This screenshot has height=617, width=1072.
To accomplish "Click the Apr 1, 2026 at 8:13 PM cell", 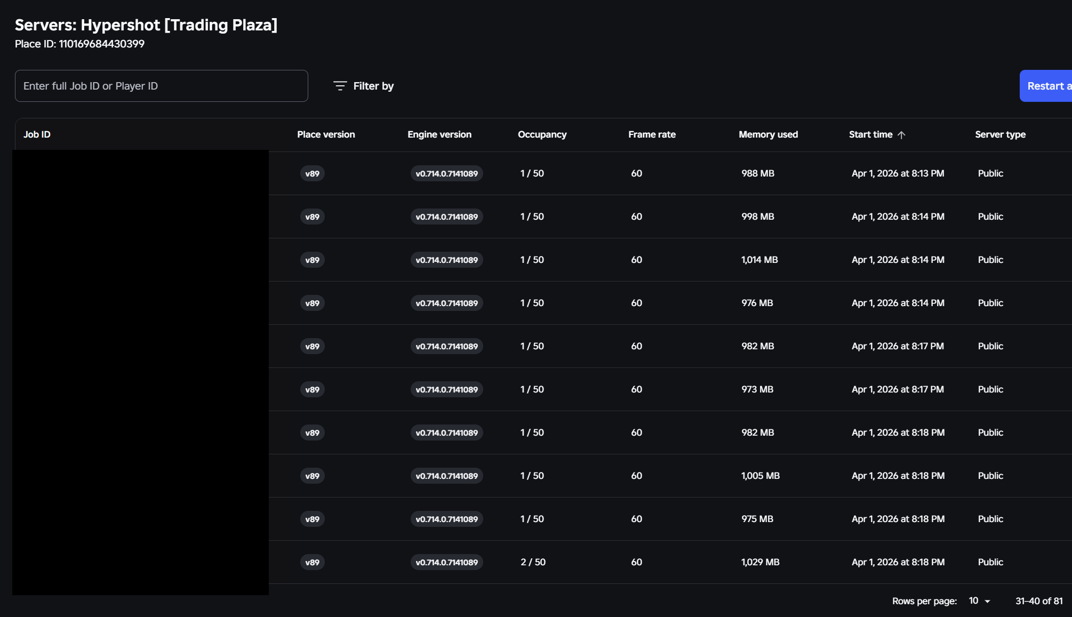I will click(898, 173).
